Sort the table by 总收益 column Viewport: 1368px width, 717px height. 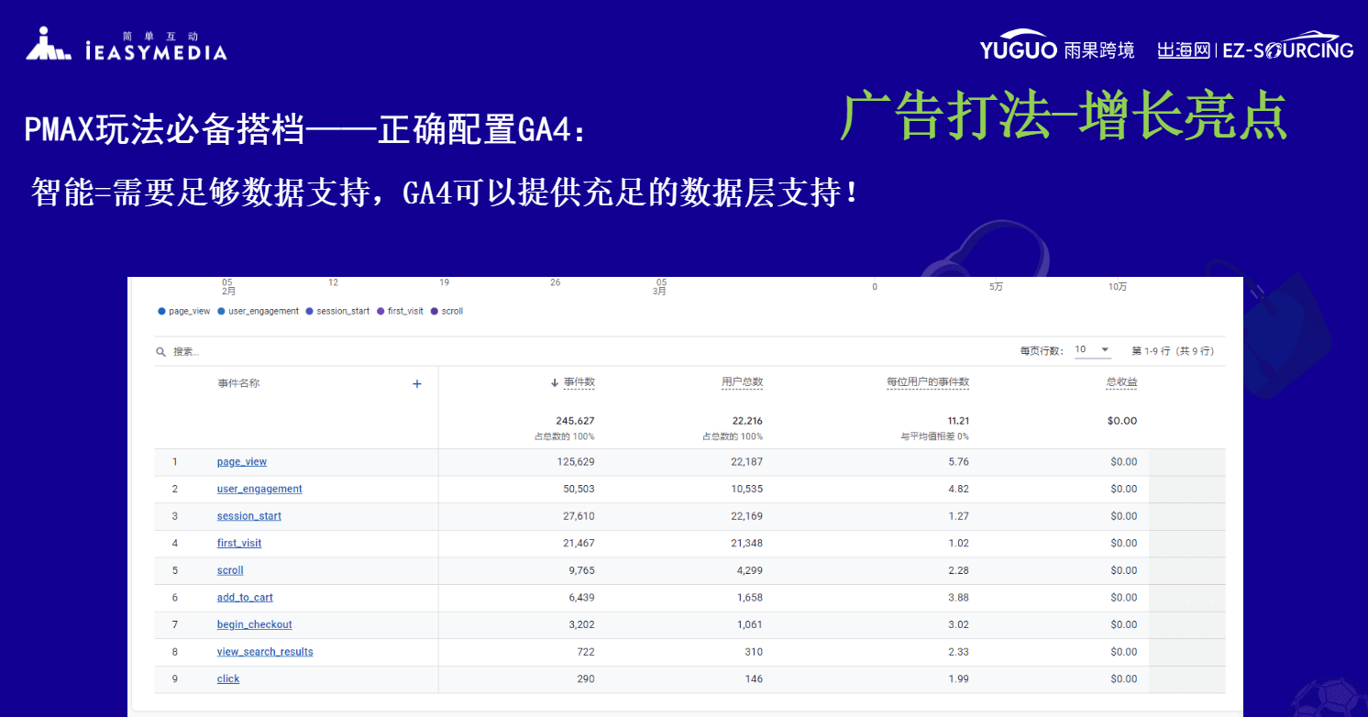click(x=1121, y=383)
